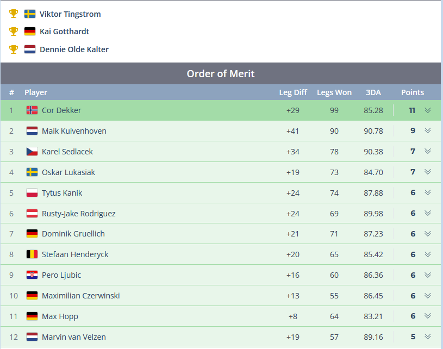Click the Norwegian flag beside Cor Dekker
The image size is (443, 349).
click(x=32, y=110)
